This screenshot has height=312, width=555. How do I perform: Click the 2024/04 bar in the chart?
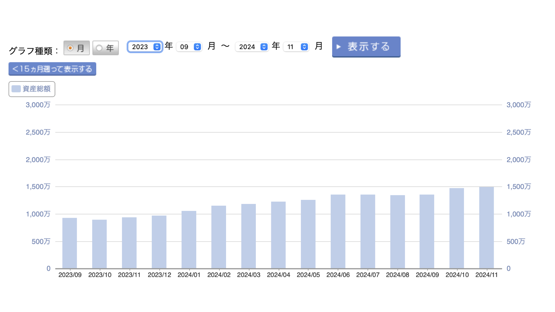(278, 235)
